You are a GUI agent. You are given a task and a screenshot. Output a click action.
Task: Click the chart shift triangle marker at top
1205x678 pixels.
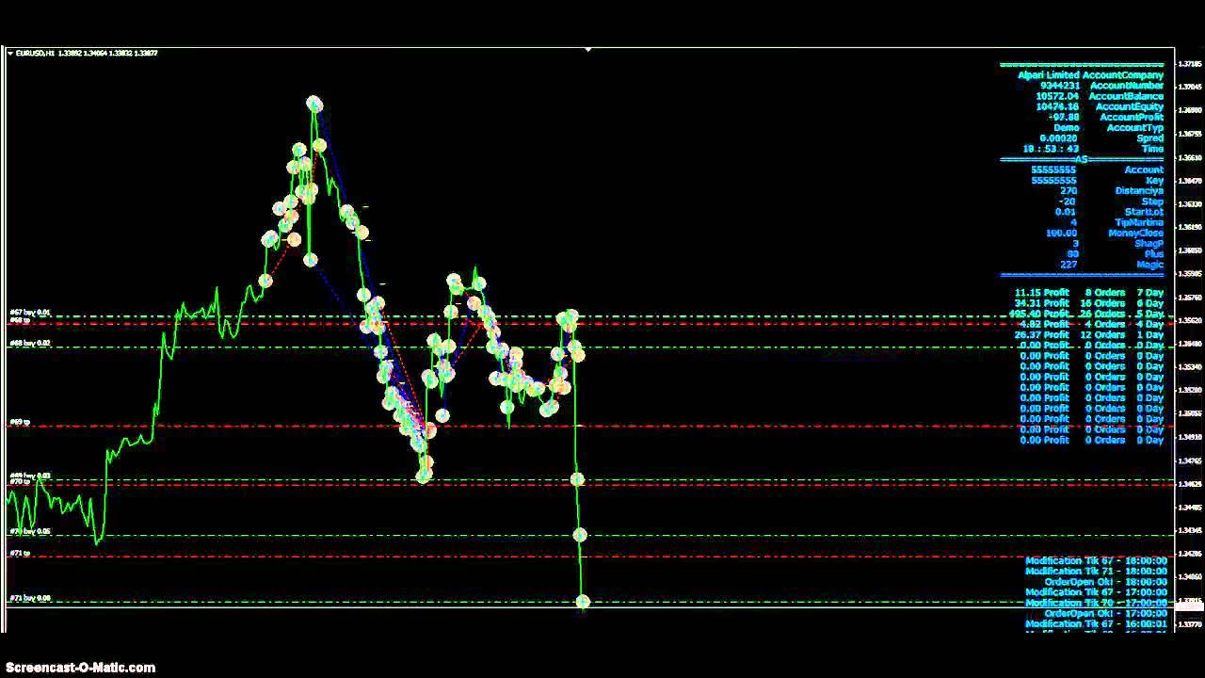point(588,49)
